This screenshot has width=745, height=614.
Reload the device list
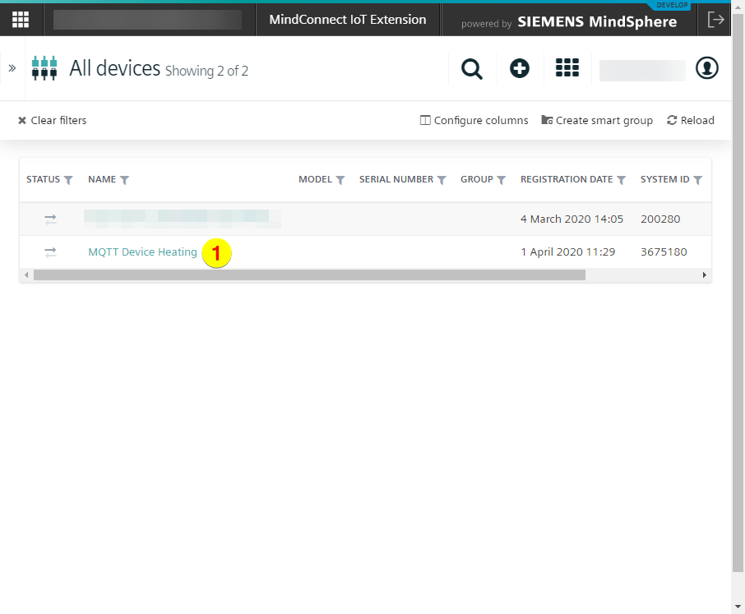[x=691, y=121]
